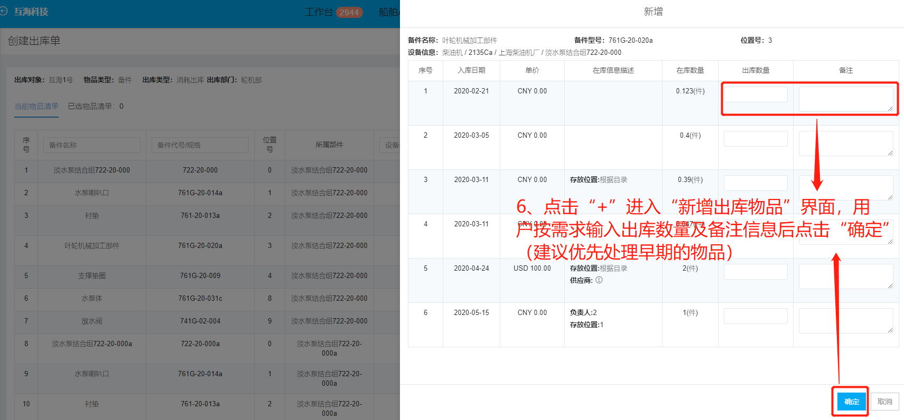Click the 0.123(件) stock quantity cell

pyautogui.click(x=690, y=91)
